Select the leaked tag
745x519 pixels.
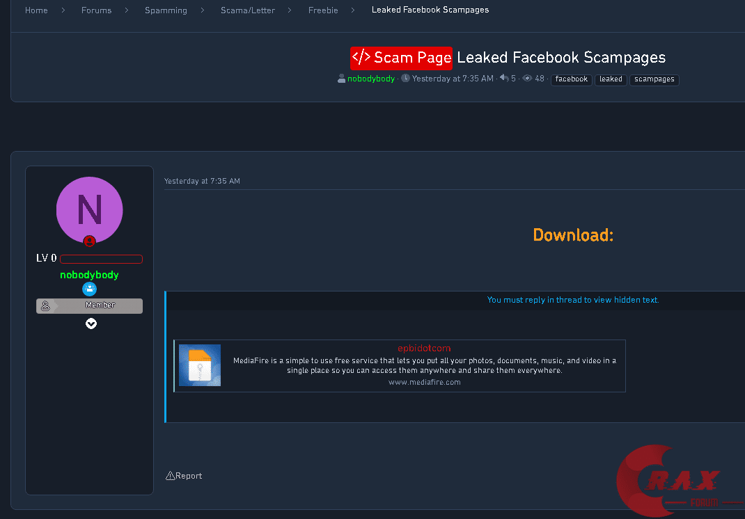click(611, 79)
